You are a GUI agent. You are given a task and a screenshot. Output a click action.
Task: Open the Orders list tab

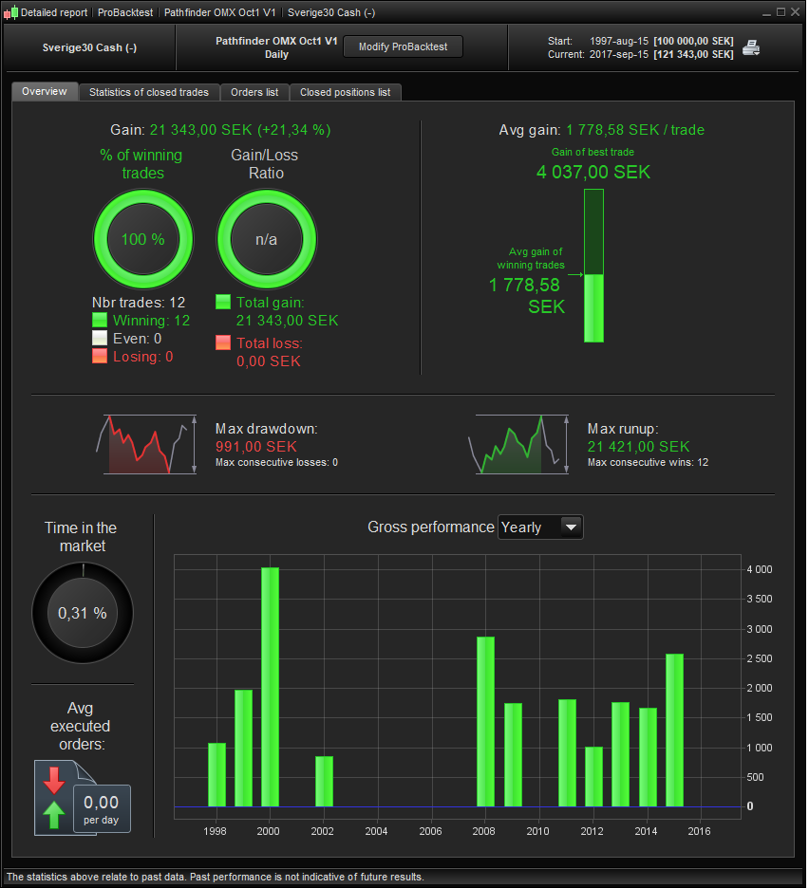[x=254, y=92]
